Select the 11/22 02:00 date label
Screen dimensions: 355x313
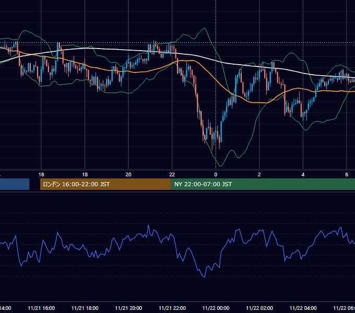pyautogui.click(x=259, y=308)
